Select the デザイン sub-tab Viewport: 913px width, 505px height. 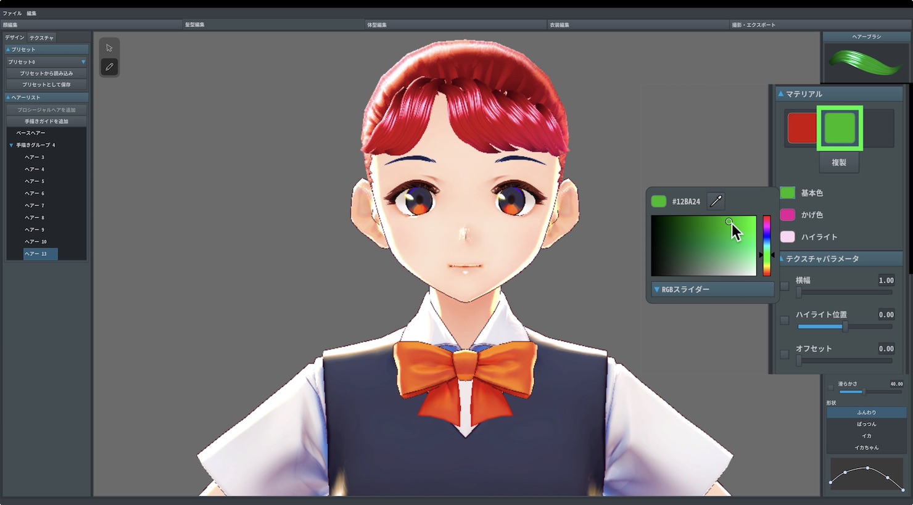point(15,38)
